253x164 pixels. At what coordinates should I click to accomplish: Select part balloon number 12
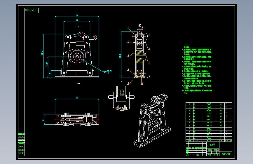129,28
